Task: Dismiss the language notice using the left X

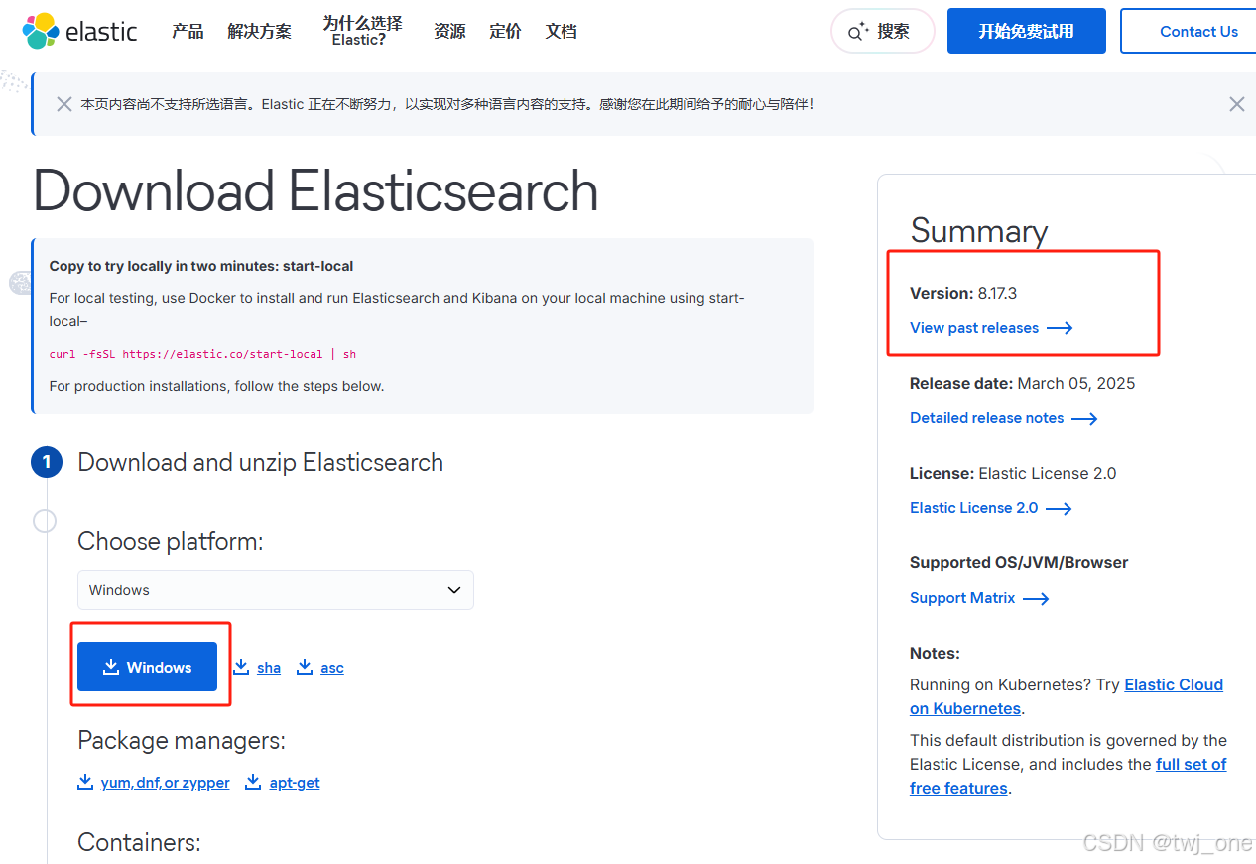Action: point(64,104)
